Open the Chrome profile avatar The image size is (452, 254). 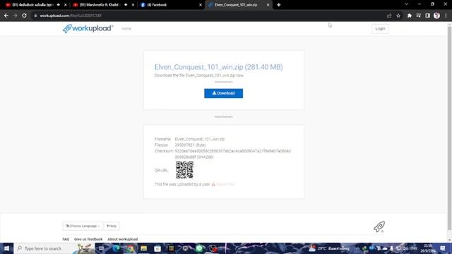(x=436, y=16)
